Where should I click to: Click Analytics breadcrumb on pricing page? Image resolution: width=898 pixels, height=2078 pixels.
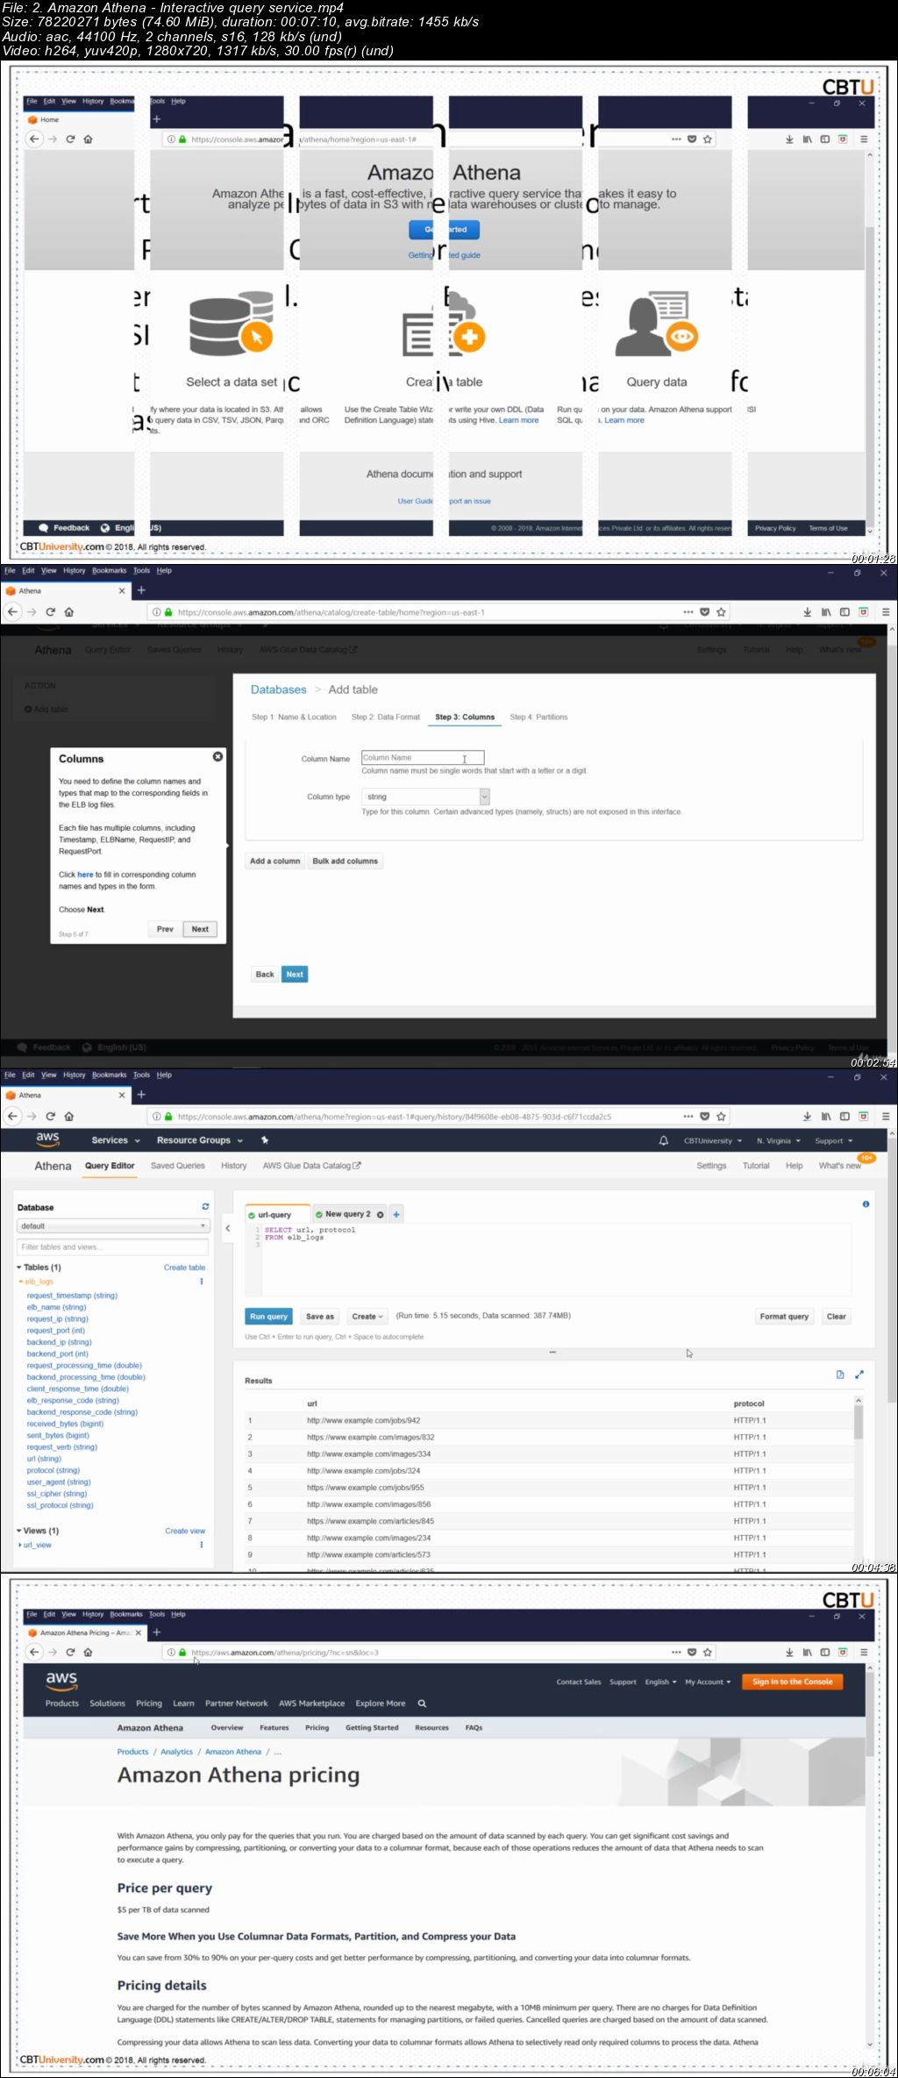click(x=176, y=1752)
